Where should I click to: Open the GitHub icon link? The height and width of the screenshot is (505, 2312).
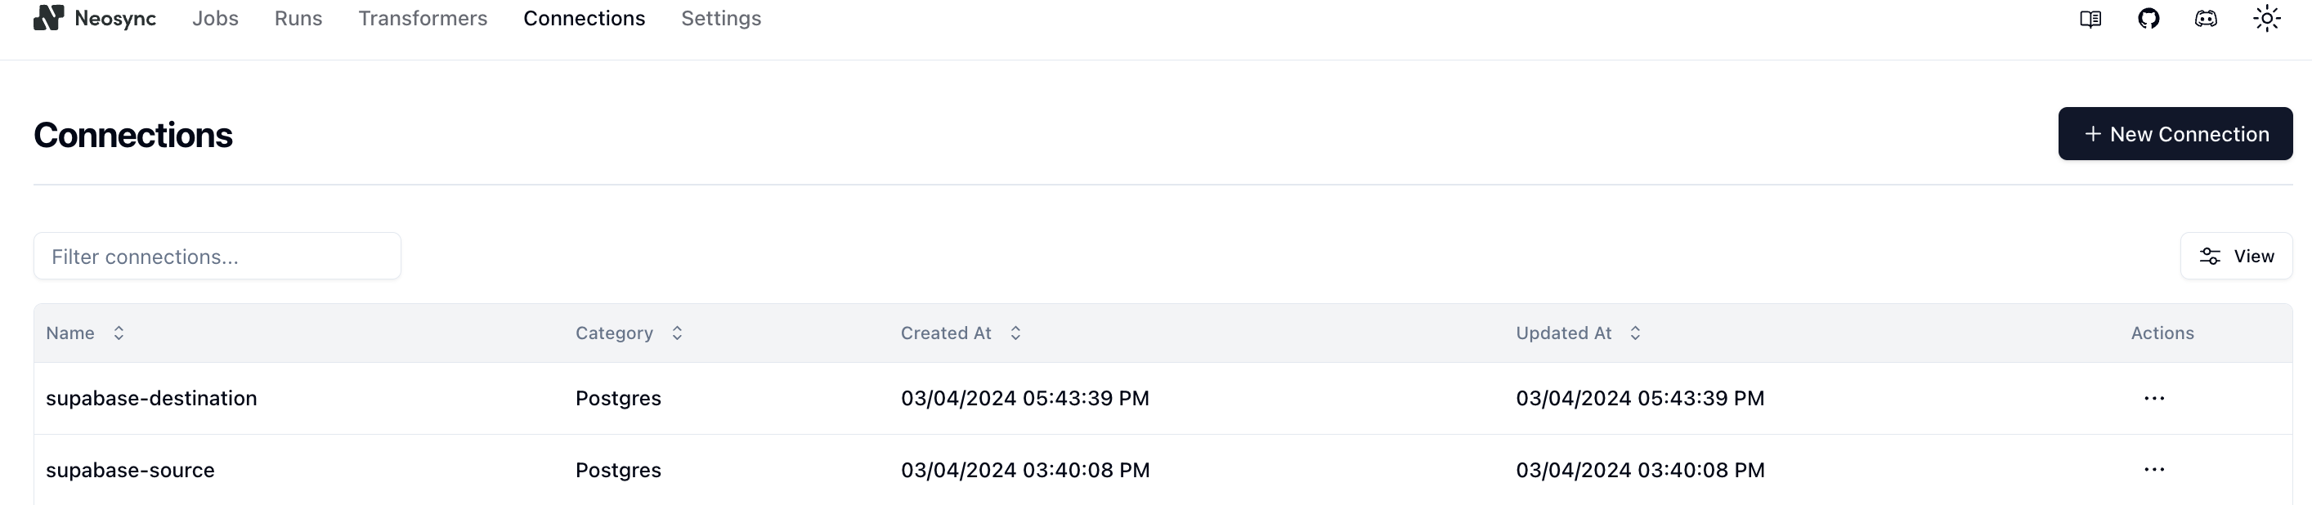tap(2148, 19)
